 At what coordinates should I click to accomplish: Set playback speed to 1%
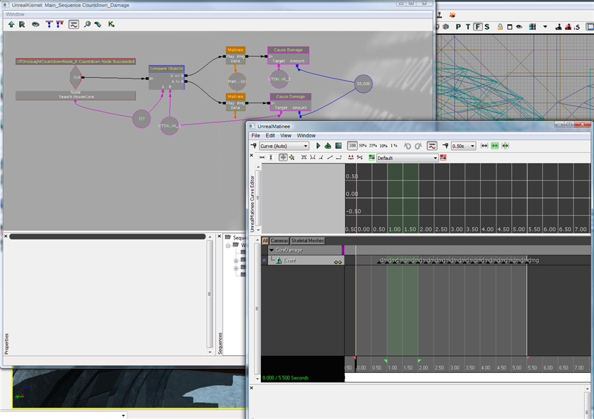[x=394, y=146]
